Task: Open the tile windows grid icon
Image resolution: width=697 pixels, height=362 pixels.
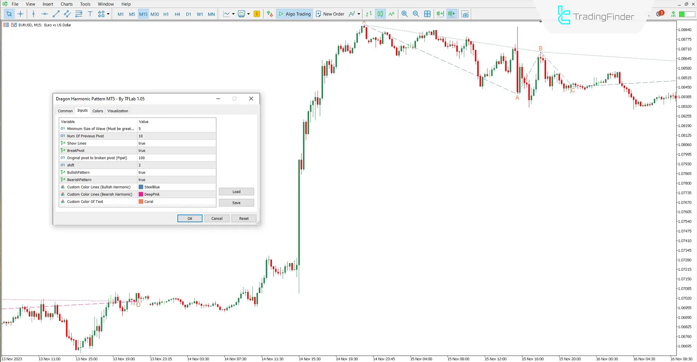Action: (x=427, y=14)
